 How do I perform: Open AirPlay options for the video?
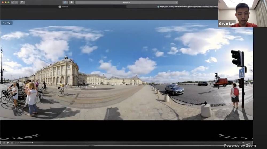click(249, 143)
